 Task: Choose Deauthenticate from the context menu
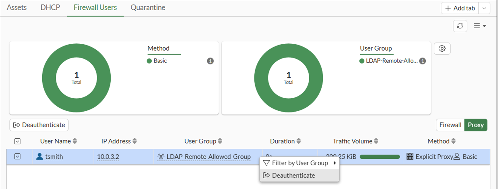click(x=293, y=176)
